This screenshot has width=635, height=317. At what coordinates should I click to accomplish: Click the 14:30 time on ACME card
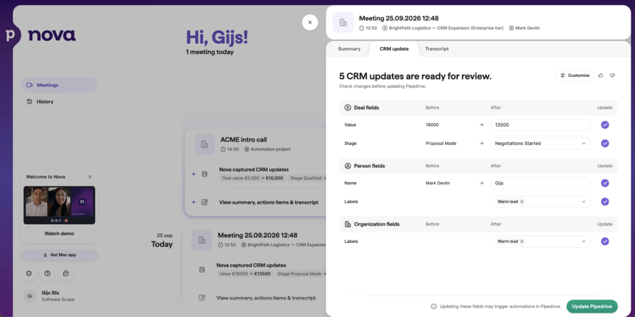tap(229, 149)
